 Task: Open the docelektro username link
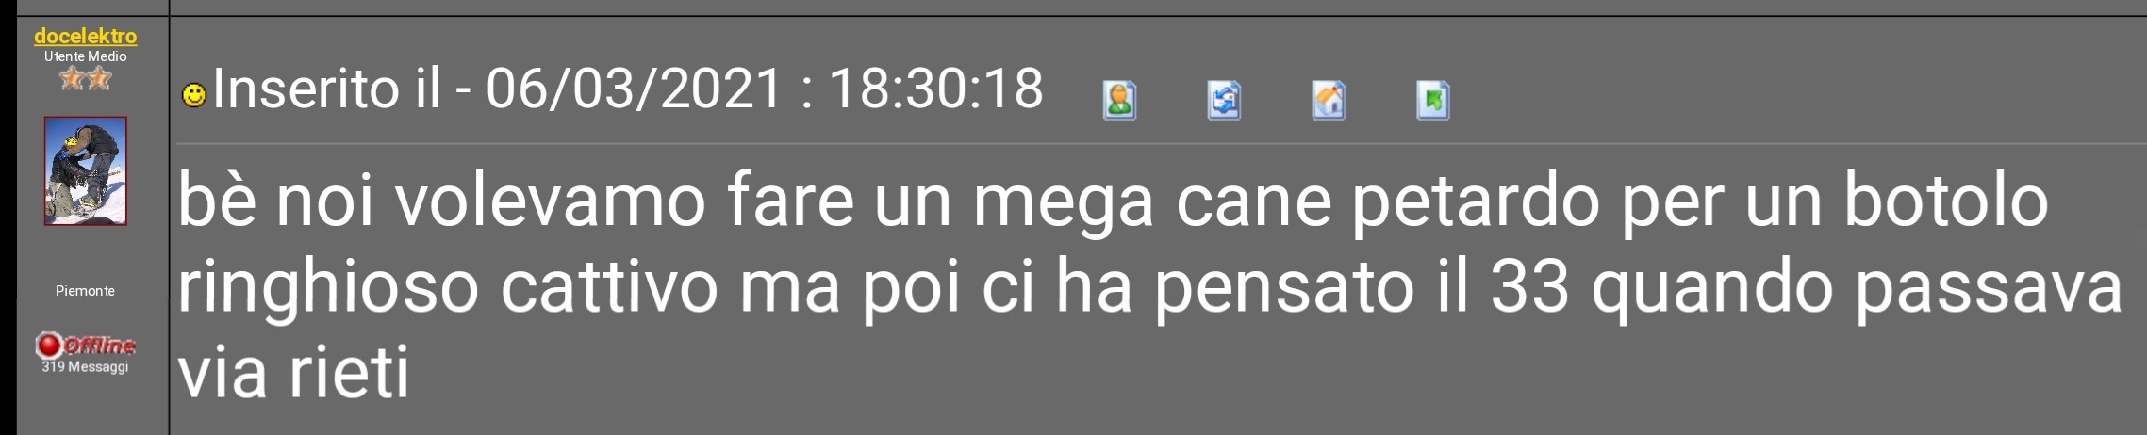coord(85,36)
